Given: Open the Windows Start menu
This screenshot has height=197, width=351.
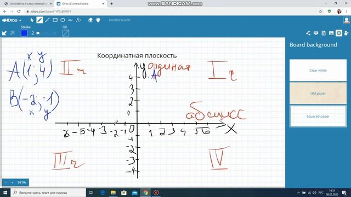Looking at the screenshot, I should (x=5, y=193).
